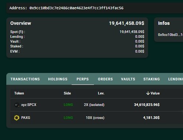Screen dimensions: 183x140
Task: Click the LONG side of PAXG
Action: [68, 118]
